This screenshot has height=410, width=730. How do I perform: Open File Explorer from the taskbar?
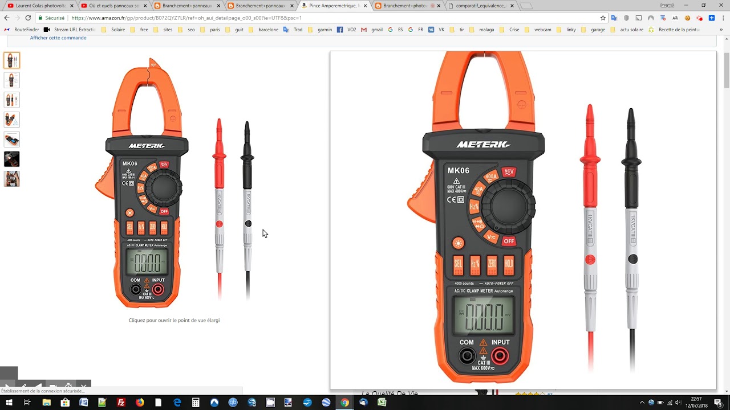(x=47, y=403)
